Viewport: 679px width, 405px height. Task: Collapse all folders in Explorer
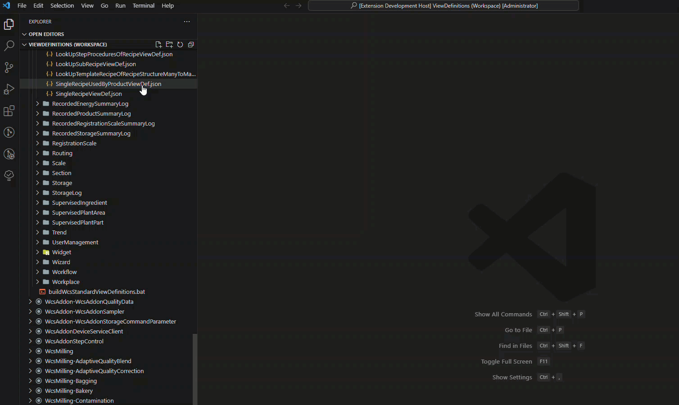pos(191,45)
